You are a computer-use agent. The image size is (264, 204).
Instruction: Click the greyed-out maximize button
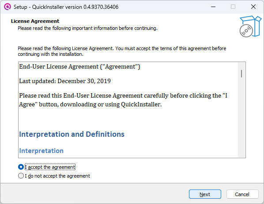[233, 7]
